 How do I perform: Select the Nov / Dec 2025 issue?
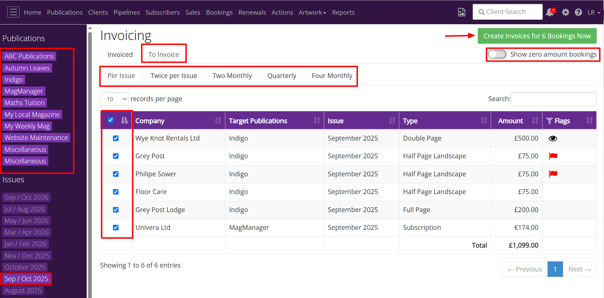coord(27,255)
